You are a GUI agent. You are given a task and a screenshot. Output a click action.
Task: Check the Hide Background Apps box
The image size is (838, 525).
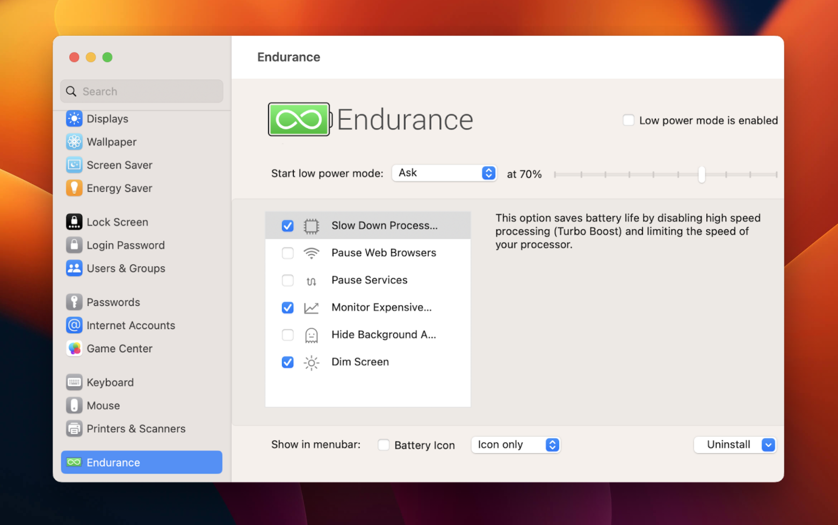click(288, 335)
